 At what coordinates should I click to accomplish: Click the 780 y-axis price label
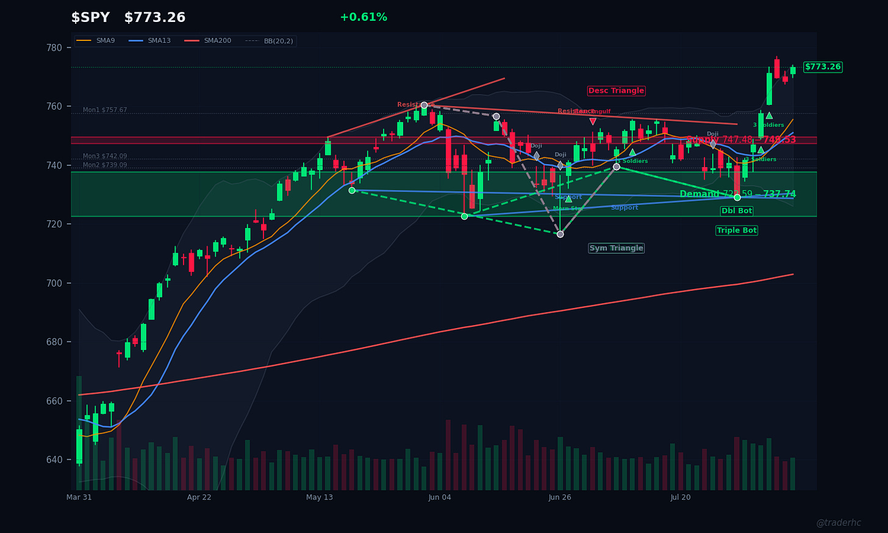click(54, 48)
